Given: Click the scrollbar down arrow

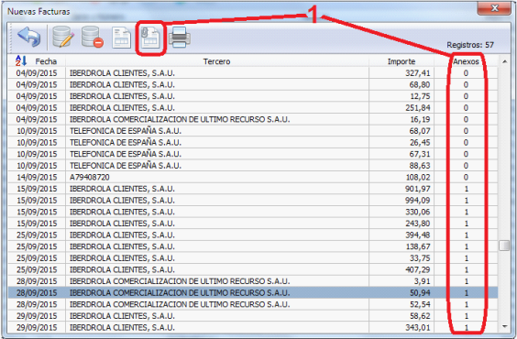Looking at the screenshot, I should [x=504, y=326].
